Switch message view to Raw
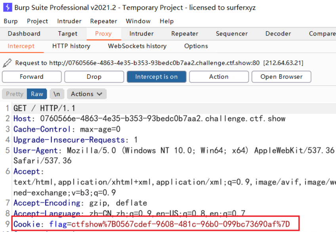This screenshot has width=336, height=232. tap(37, 94)
